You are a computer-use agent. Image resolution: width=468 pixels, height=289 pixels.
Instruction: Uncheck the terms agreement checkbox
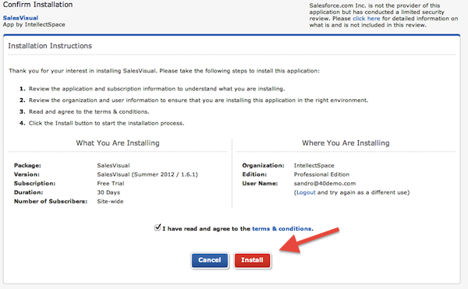click(158, 227)
